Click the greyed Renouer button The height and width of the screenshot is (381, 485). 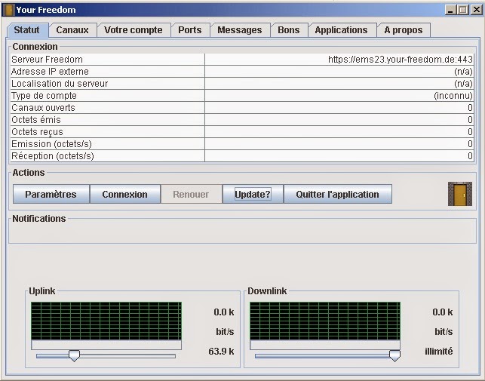[x=191, y=194]
